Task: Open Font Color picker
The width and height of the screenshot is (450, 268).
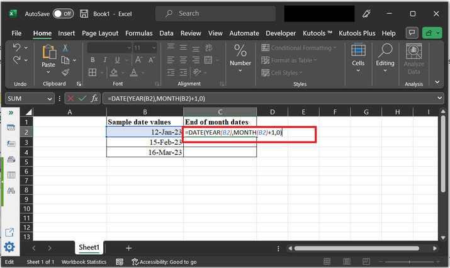Action: (143, 72)
